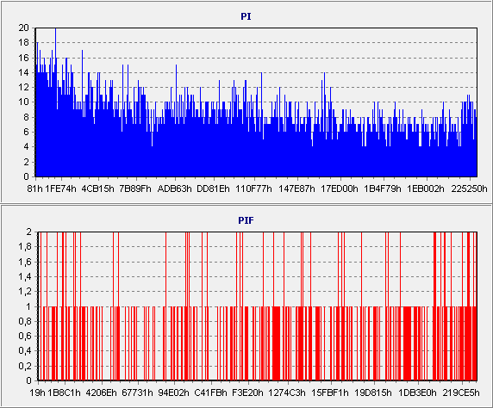Select the 19D815h label on PIF axis

coord(373,393)
